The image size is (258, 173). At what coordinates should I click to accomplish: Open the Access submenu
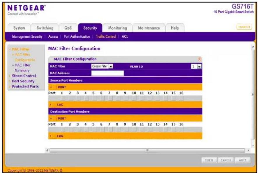point(53,36)
